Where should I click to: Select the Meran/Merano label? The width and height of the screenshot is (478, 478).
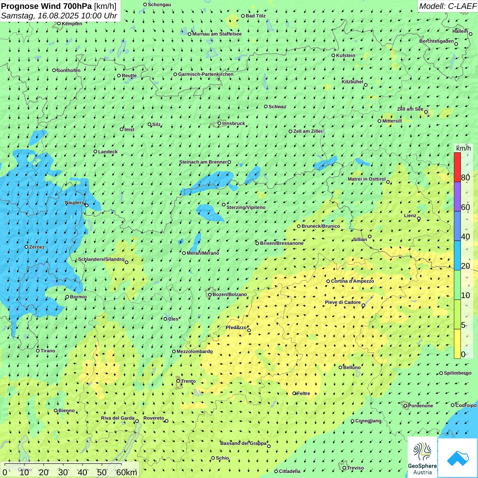point(203,253)
